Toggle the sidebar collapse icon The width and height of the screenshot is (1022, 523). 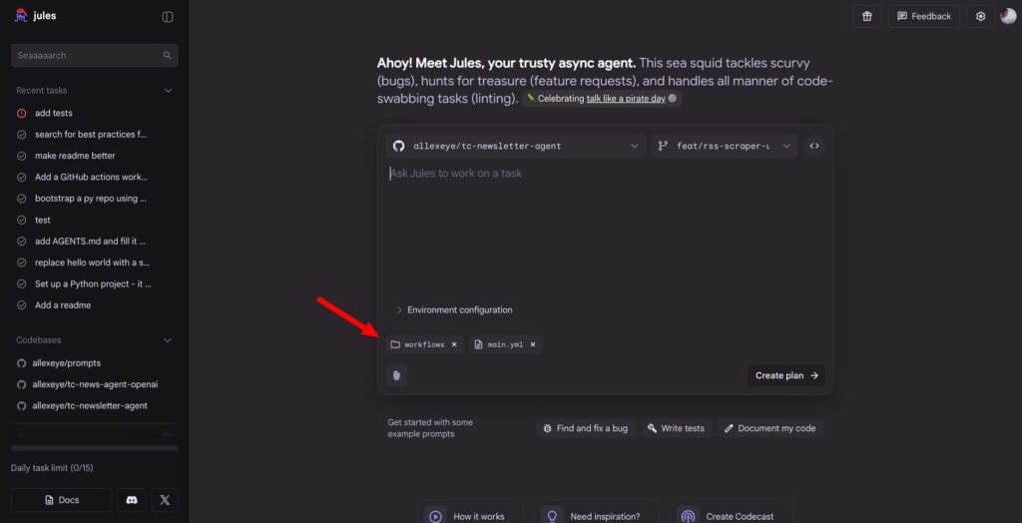[168, 16]
